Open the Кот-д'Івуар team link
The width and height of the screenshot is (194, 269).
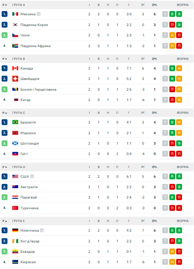click(30, 241)
